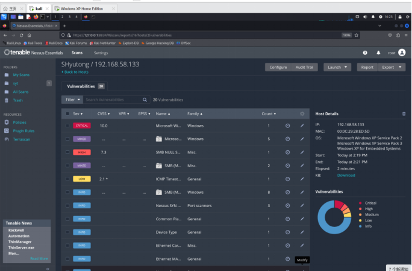This screenshot has height=271, width=412.
Task: Open the Settings tab in top navigation
Action: (101, 53)
